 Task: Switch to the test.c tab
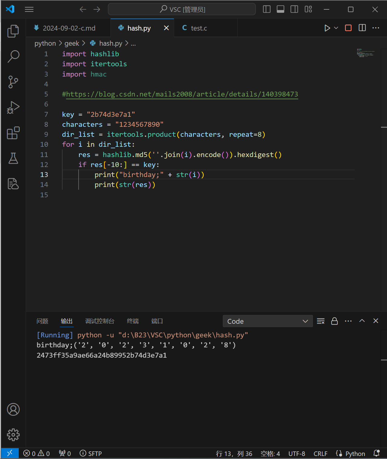pyautogui.click(x=198, y=28)
